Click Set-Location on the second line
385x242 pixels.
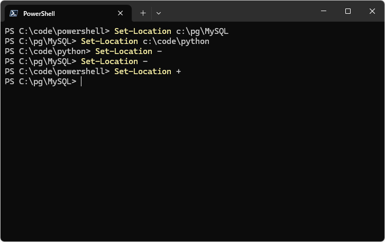(109, 41)
